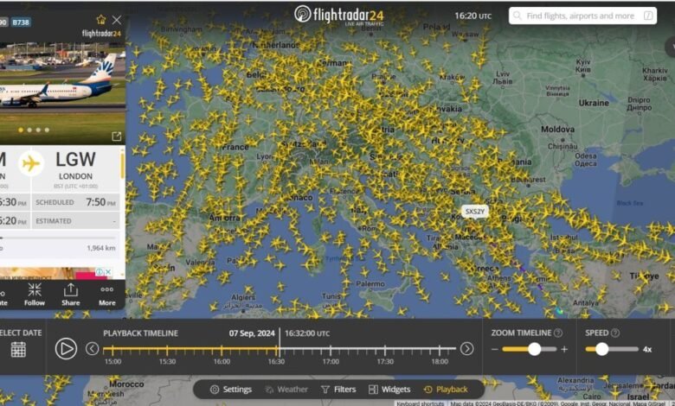Click the flight progress bar
Image resolution: width=675 pixels, height=406 pixels.
pyautogui.click(x=58, y=238)
